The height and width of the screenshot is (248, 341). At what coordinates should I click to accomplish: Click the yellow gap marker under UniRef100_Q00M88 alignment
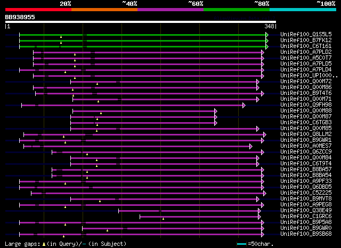[x=101, y=113]
